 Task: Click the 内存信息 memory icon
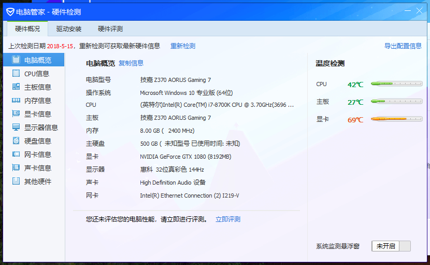(16, 101)
